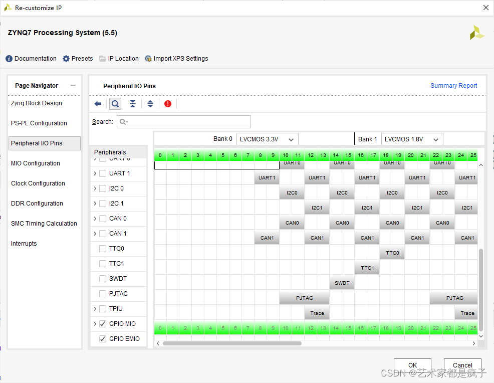
Task: Click the SWDT label in Peripherals list
Action: (118, 279)
